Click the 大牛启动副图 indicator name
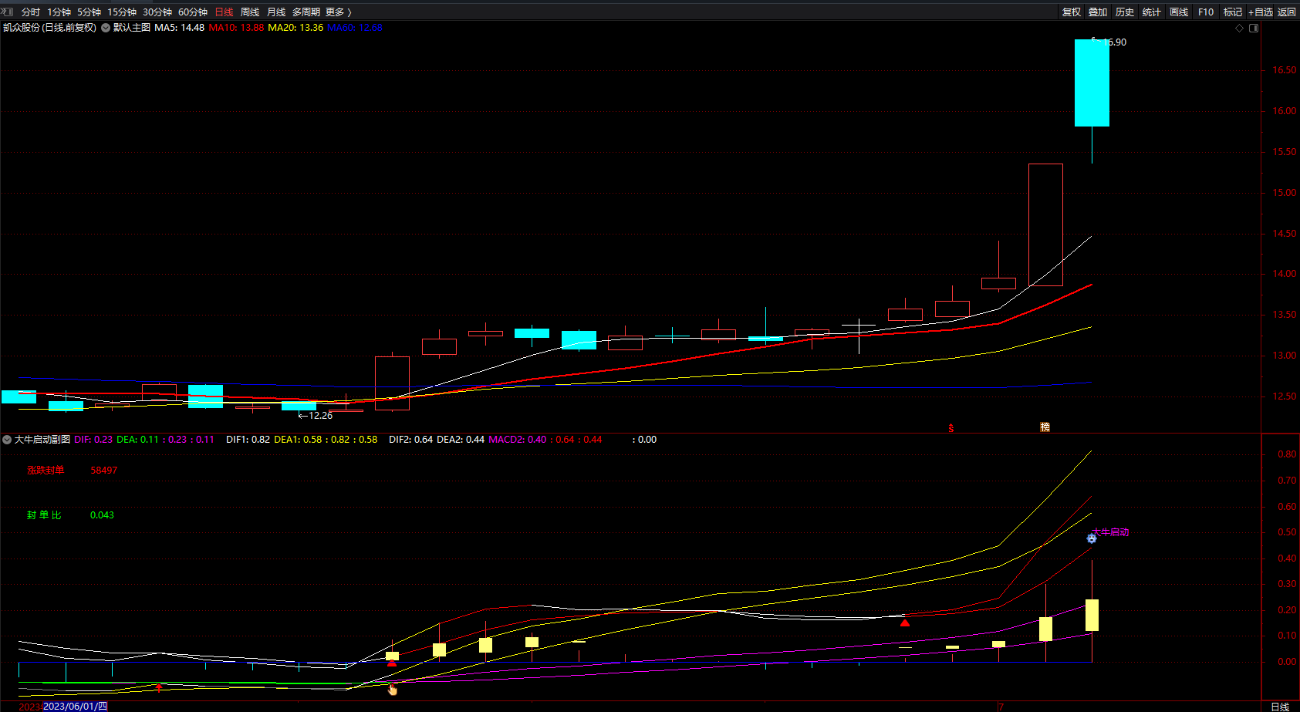The width and height of the screenshot is (1300, 712). click(42, 440)
